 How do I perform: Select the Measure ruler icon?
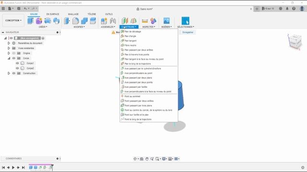(145, 21)
